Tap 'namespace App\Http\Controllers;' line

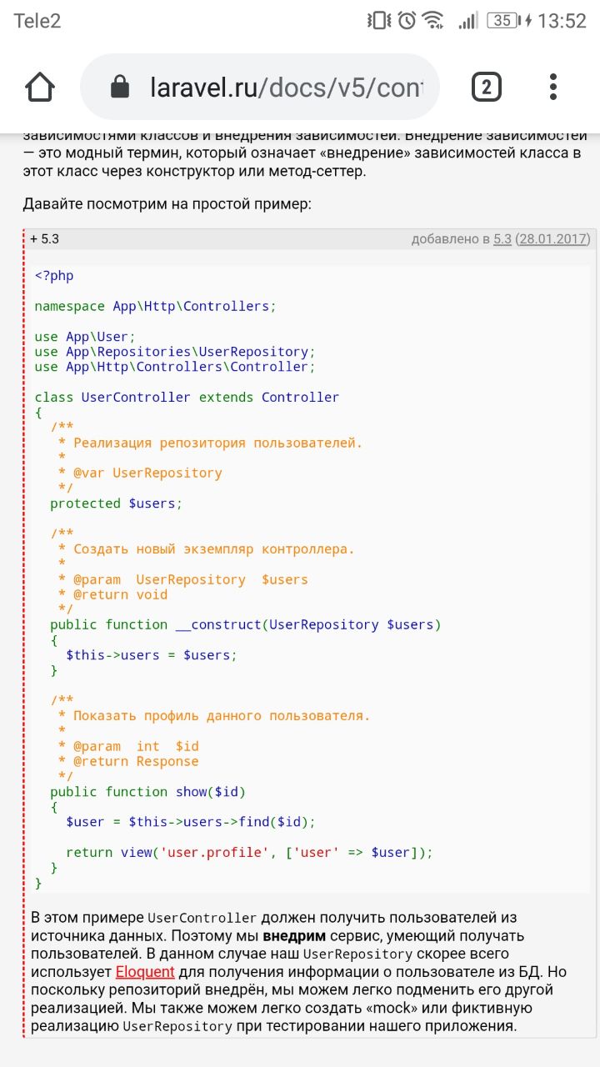coord(155,306)
